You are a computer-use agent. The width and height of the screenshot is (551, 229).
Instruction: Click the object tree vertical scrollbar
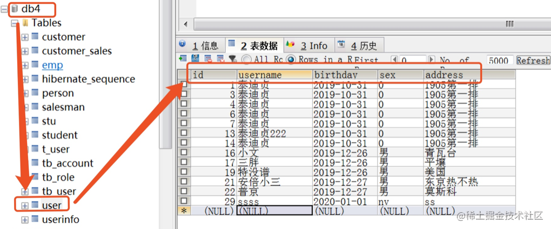pos(165,74)
